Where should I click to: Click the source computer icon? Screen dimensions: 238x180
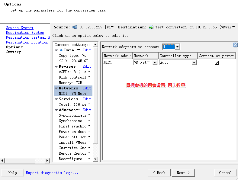click(75, 27)
